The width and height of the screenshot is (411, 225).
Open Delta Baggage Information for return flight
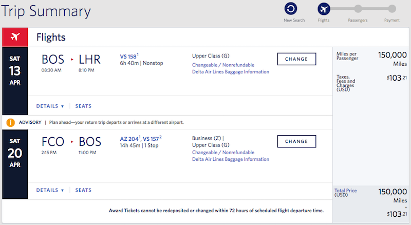click(x=231, y=159)
